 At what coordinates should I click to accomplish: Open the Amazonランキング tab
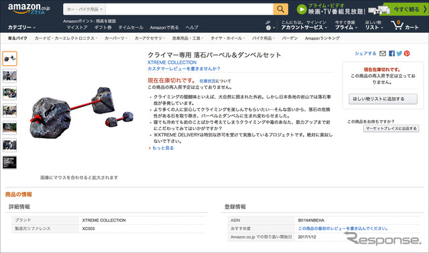point(322,38)
